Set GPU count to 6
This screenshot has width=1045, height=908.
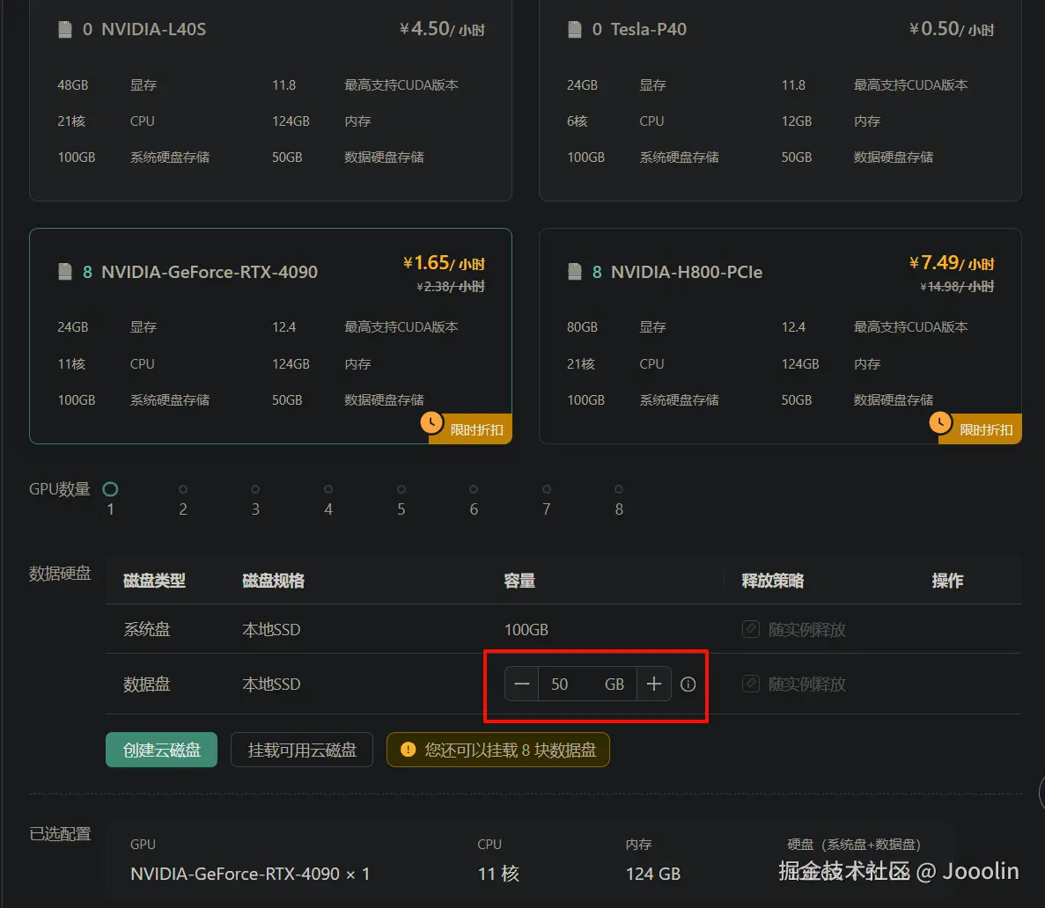tap(474, 490)
